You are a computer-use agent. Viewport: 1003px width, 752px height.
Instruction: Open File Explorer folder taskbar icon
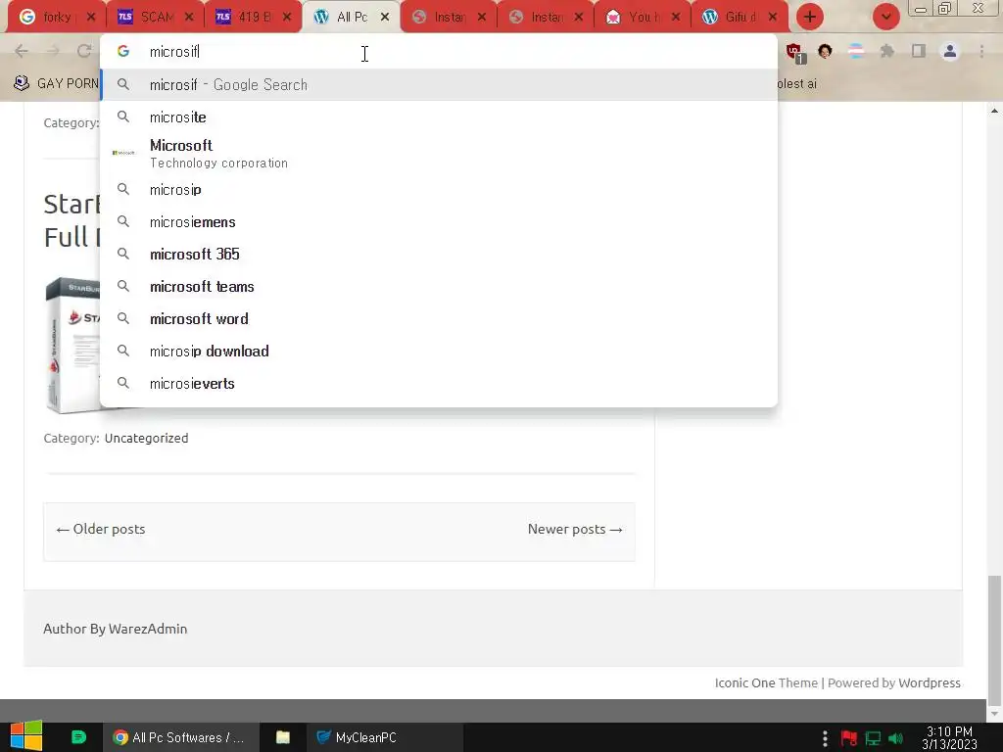coord(283,737)
